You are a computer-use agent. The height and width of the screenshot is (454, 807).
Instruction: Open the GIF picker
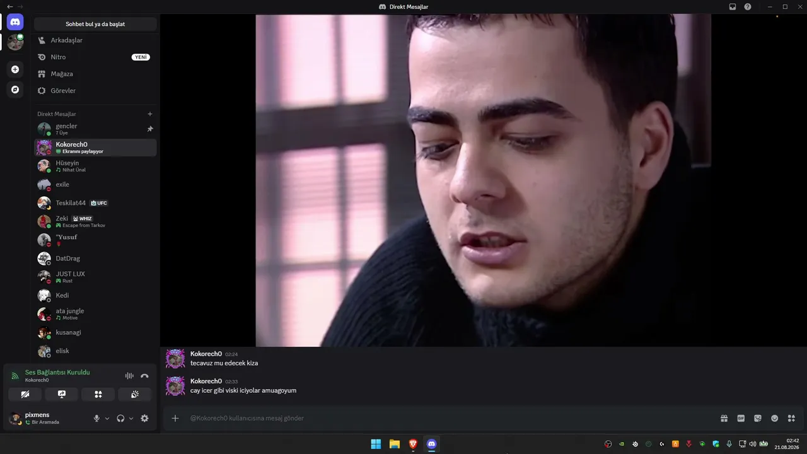pos(741,418)
